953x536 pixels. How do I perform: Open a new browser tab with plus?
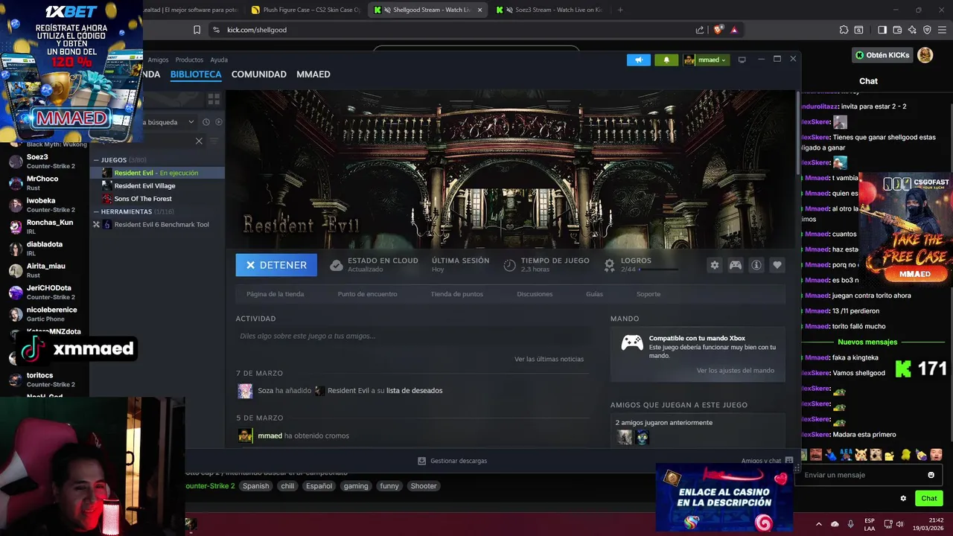620,10
